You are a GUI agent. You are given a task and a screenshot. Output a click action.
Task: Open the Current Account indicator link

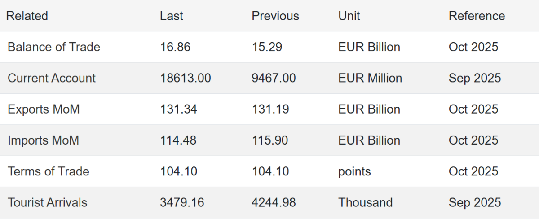coord(52,78)
